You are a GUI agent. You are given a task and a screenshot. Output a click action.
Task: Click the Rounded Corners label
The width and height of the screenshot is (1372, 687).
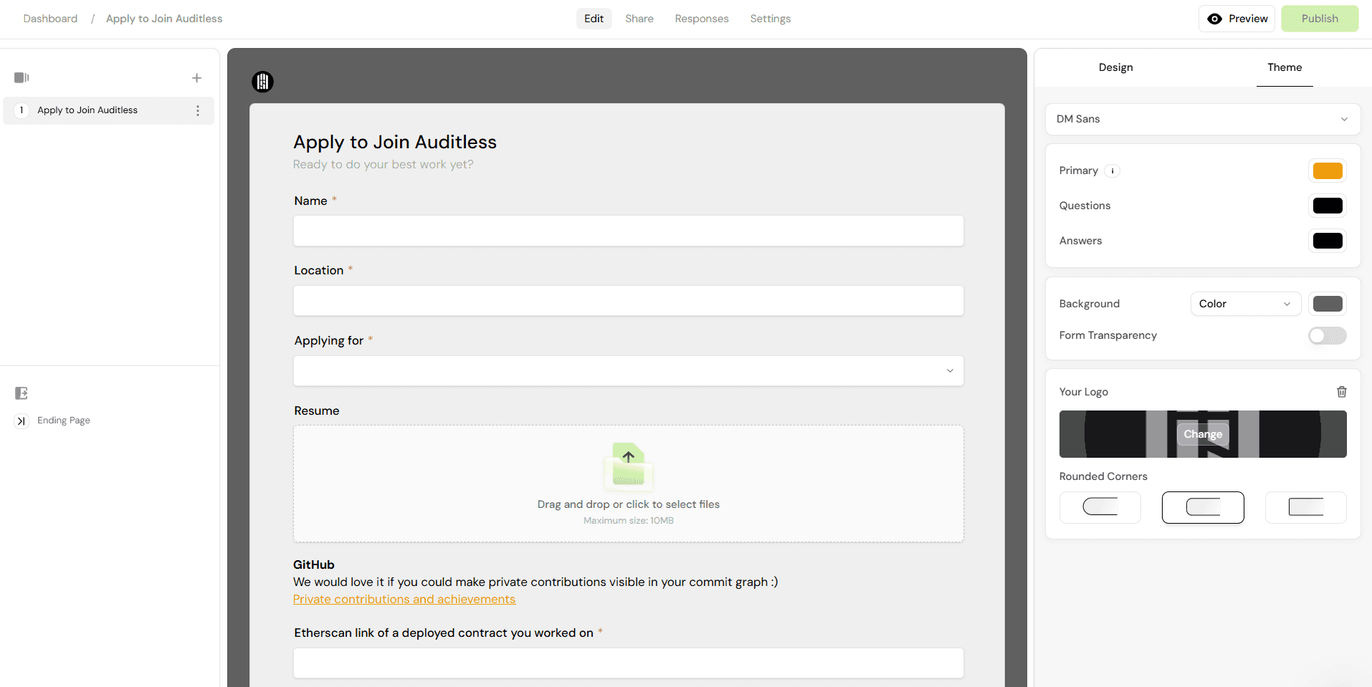tap(1103, 476)
